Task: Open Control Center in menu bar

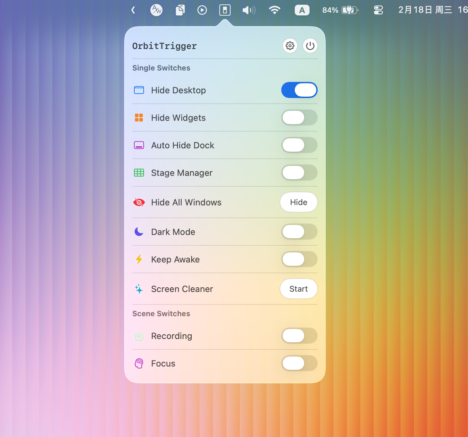Action: pyautogui.click(x=378, y=10)
